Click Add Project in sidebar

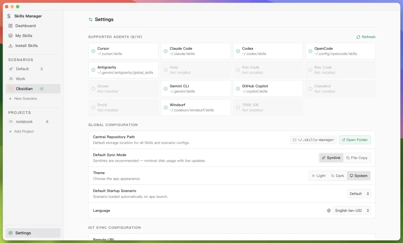[x=21, y=131]
